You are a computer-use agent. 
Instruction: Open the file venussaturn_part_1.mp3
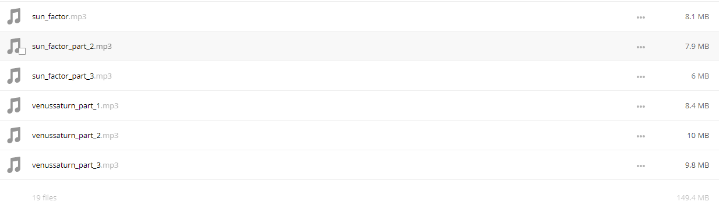coord(75,105)
